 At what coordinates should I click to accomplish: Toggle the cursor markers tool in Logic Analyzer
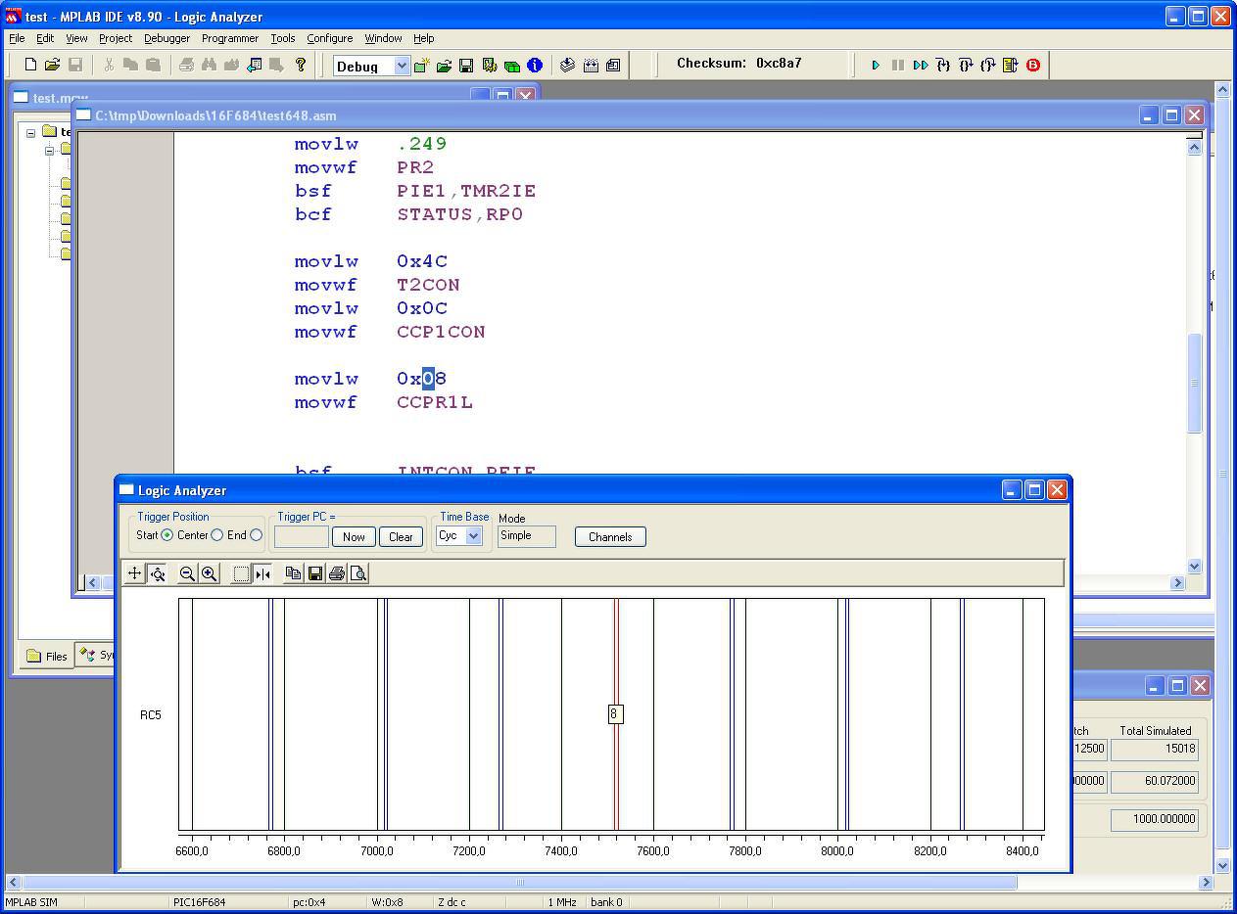(262, 574)
